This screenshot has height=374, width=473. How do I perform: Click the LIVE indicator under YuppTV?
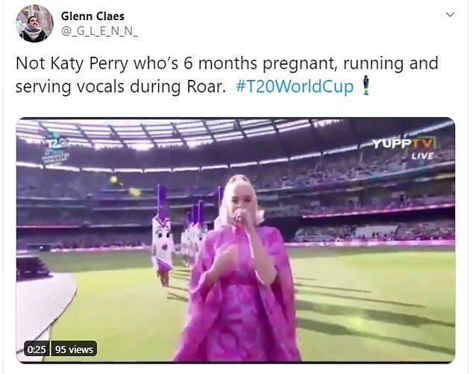tap(422, 156)
